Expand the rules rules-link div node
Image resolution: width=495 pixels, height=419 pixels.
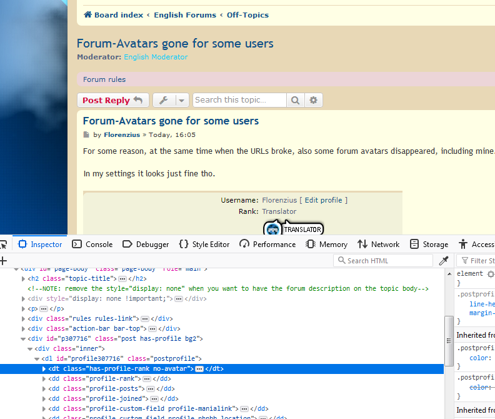[23, 319]
